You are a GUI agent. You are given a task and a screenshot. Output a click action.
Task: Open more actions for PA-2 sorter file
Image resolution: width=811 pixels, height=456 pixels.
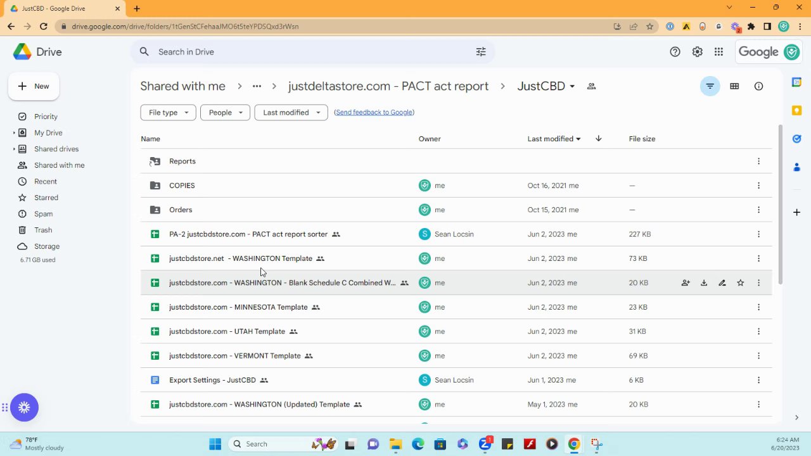pyautogui.click(x=758, y=234)
